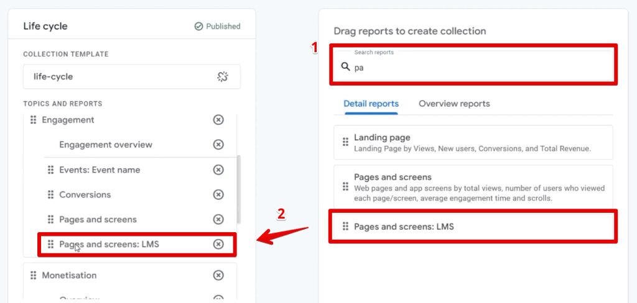Remove Events: Event name report

point(218,170)
